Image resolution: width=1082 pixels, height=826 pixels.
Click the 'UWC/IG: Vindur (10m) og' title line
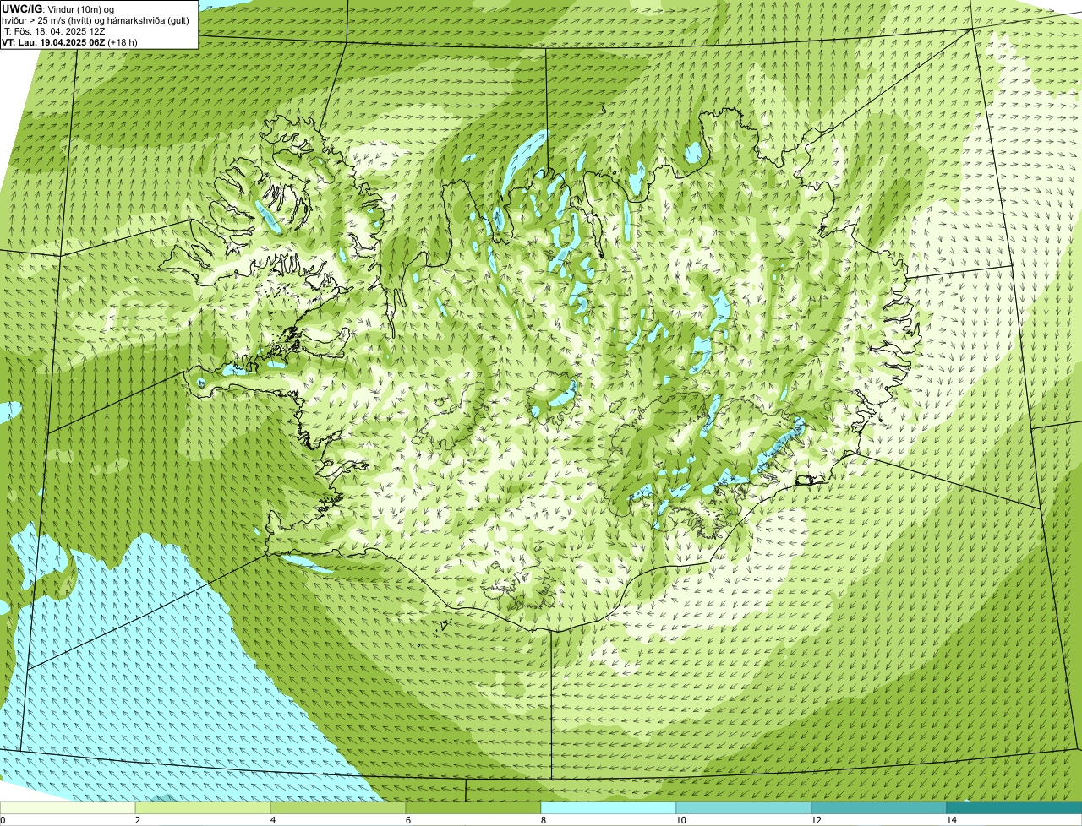[x=58, y=9]
